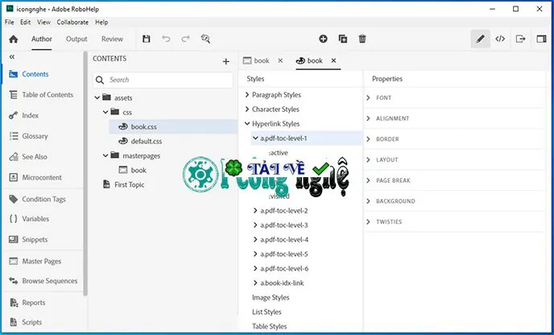Collapse the css folder
Viewport: 554px width, 335px height.
(105, 113)
